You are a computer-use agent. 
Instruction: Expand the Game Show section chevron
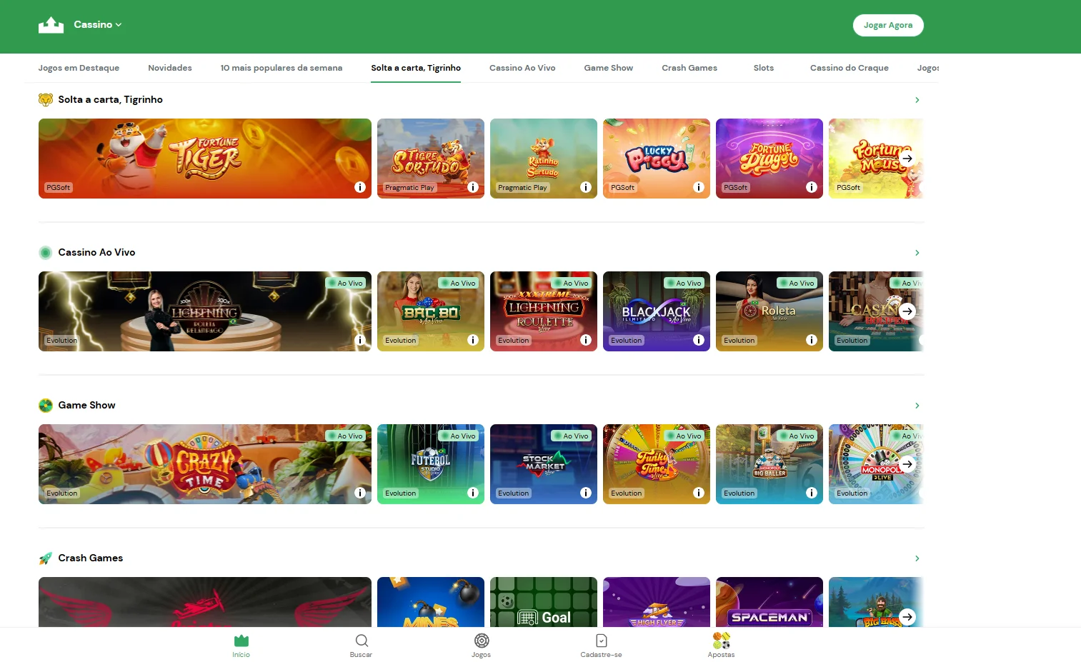tap(917, 406)
